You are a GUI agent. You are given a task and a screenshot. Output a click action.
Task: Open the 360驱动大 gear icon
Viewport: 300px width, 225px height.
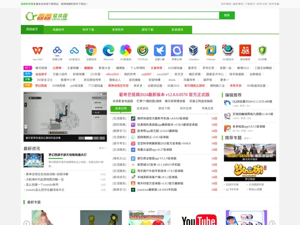coord(228,50)
